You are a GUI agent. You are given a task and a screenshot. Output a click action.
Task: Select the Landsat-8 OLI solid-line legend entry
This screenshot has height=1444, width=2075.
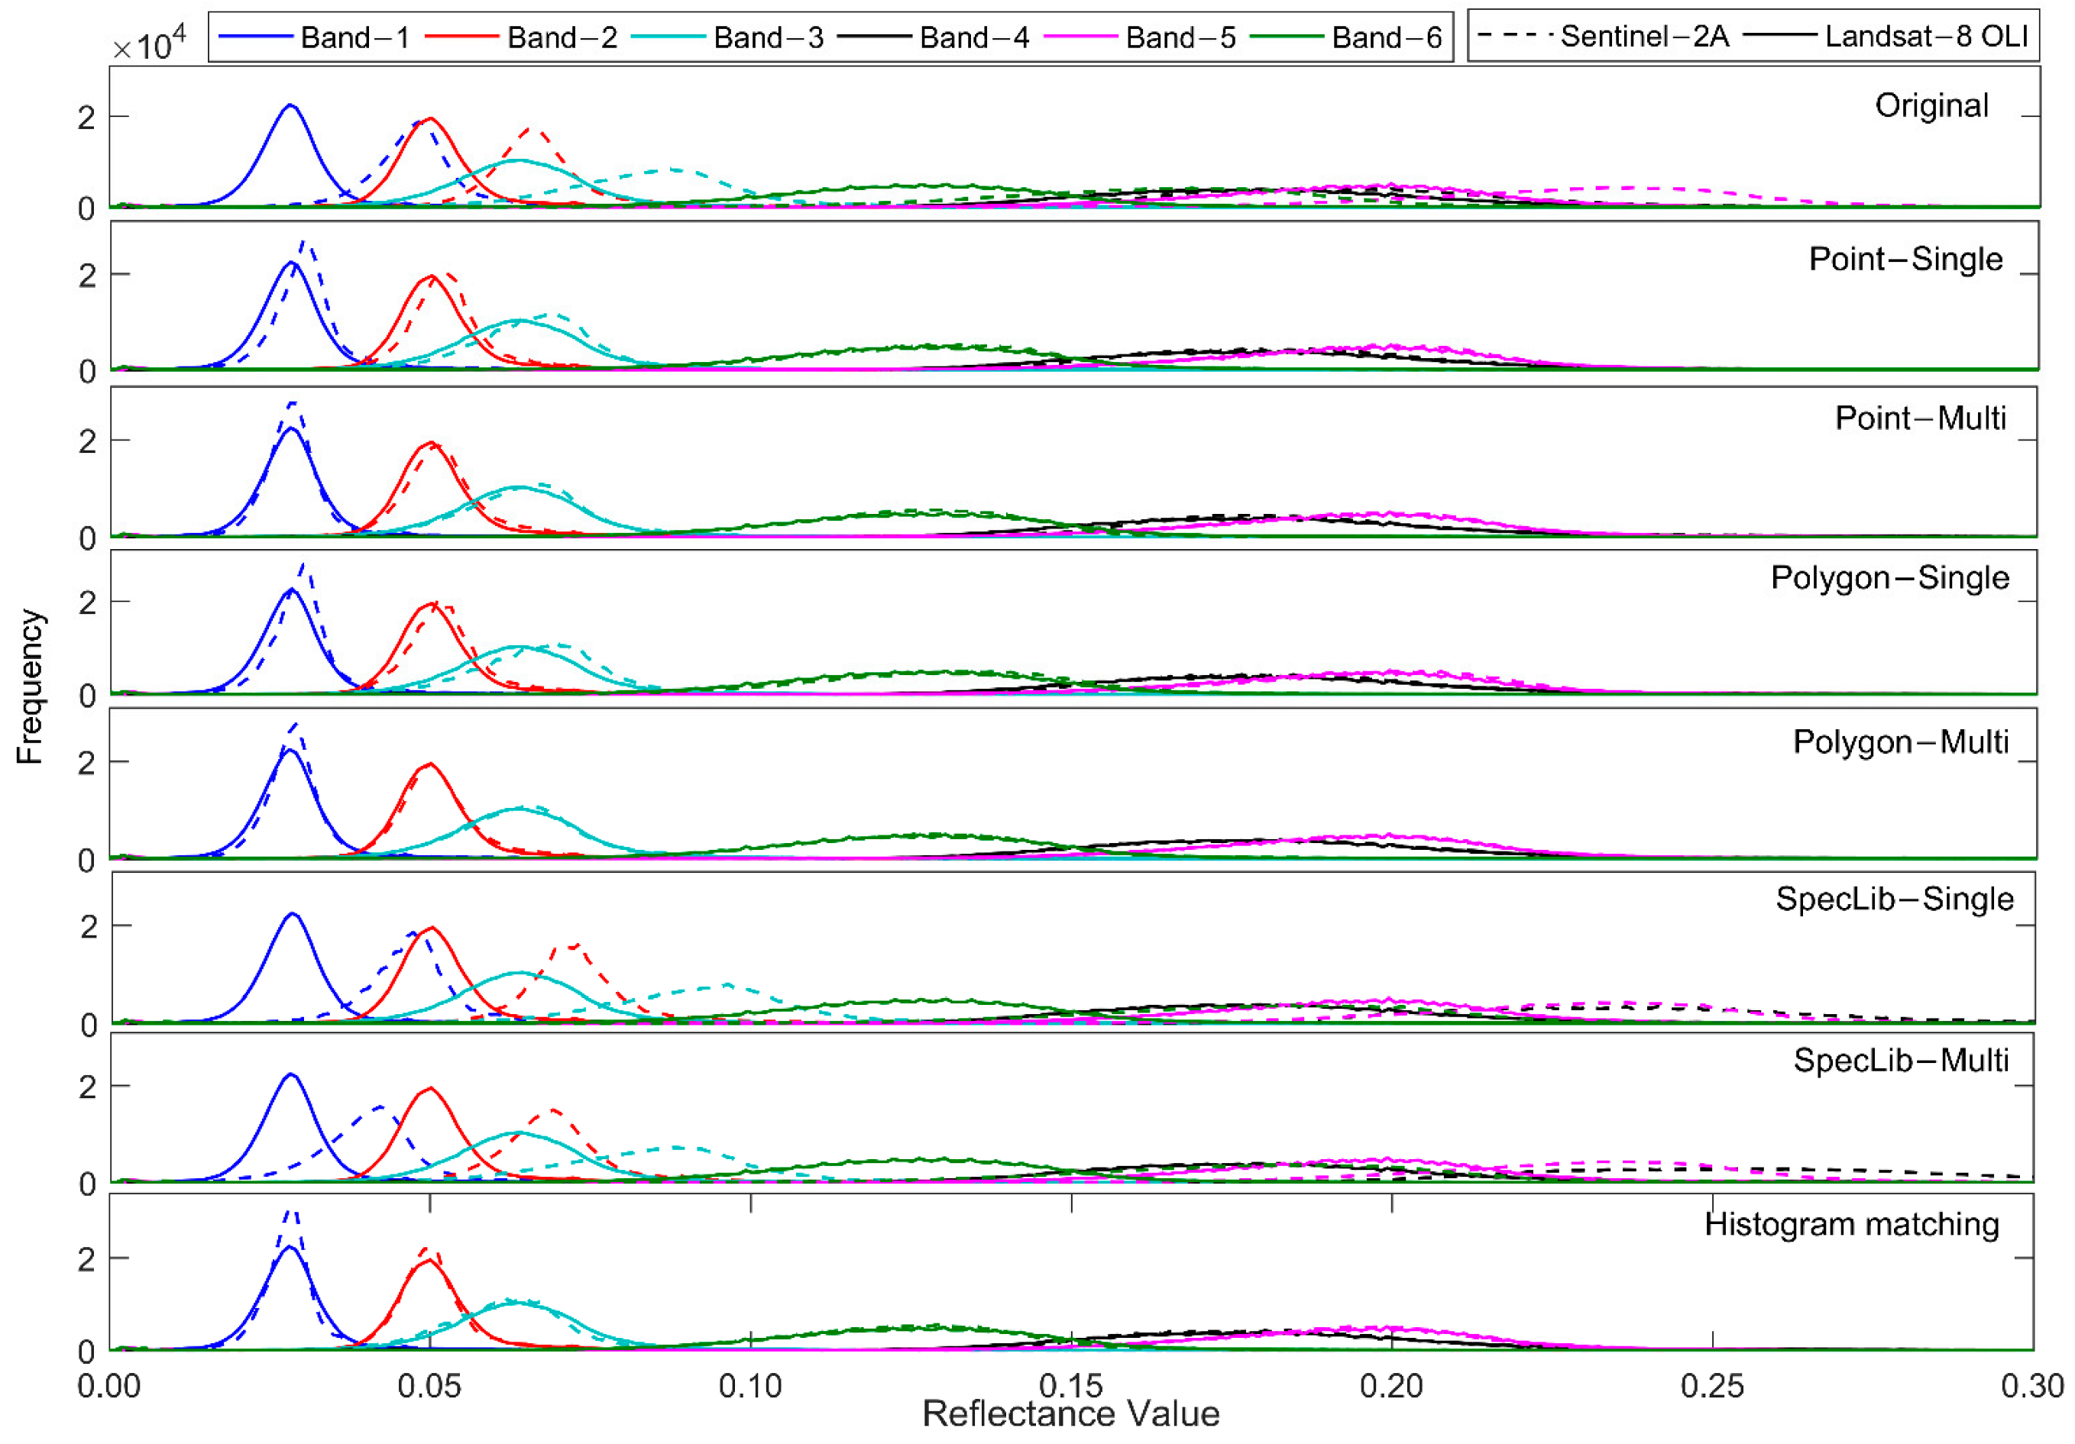pos(1925,36)
